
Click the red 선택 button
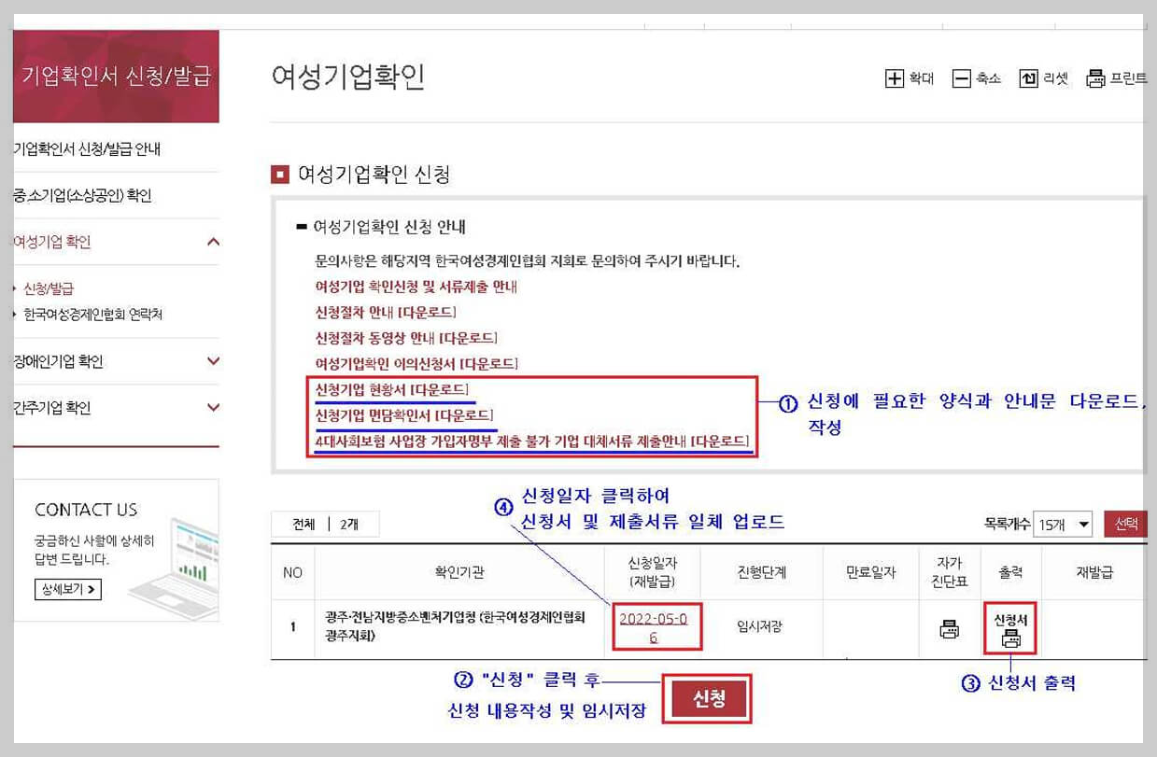click(1125, 524)
